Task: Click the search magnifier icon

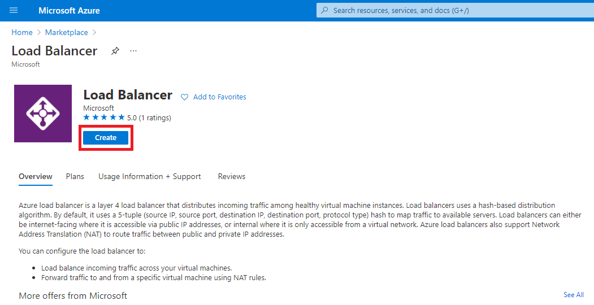Action: click(x=324, y=11)
